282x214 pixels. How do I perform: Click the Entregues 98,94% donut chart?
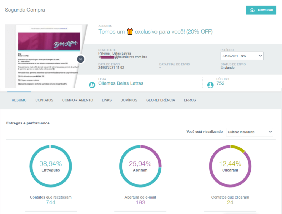tap(51, 166)
